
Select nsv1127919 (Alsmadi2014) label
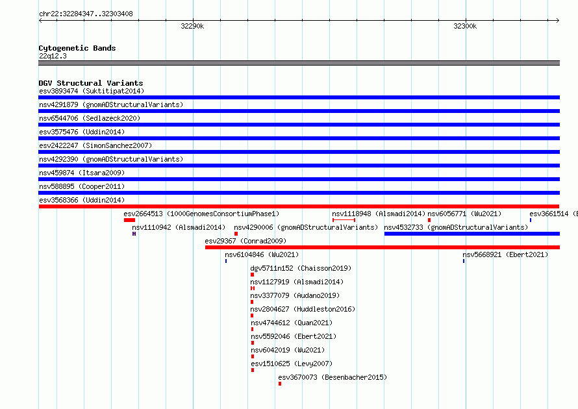[x=297, y=282]
